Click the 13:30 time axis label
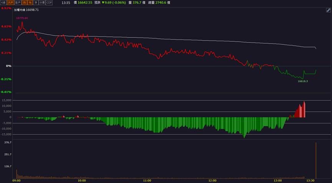Screen dimensions: 332x183 (311, 180)
